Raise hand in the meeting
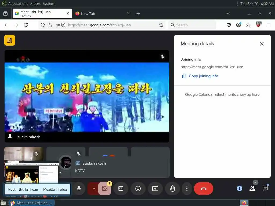Image resolution: width=275 pixels, height=206 pixels. (x=172, y=189)
